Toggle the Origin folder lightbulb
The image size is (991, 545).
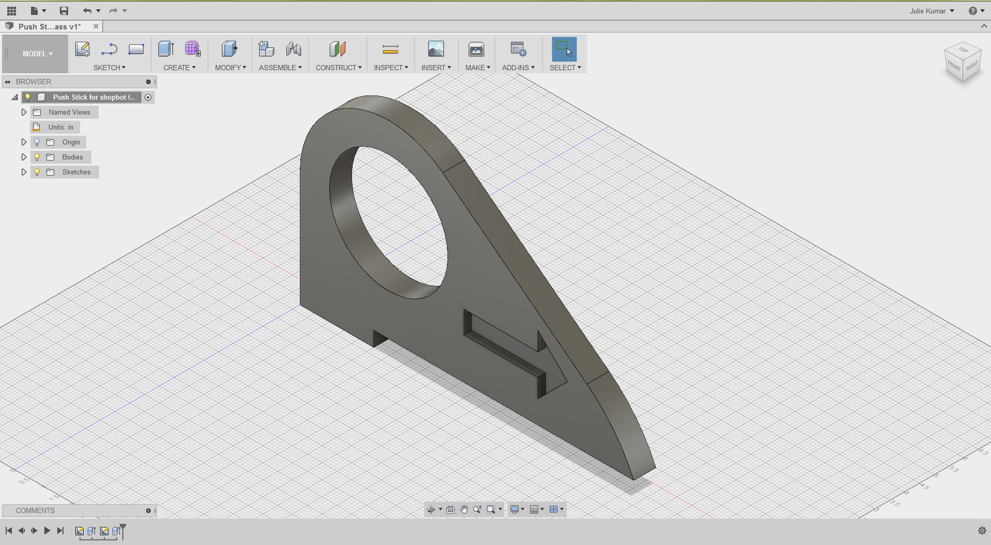[37, 142]
